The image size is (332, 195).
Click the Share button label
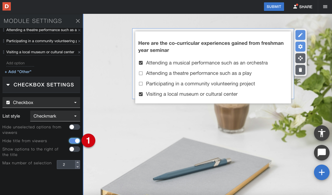click(305, 7)
